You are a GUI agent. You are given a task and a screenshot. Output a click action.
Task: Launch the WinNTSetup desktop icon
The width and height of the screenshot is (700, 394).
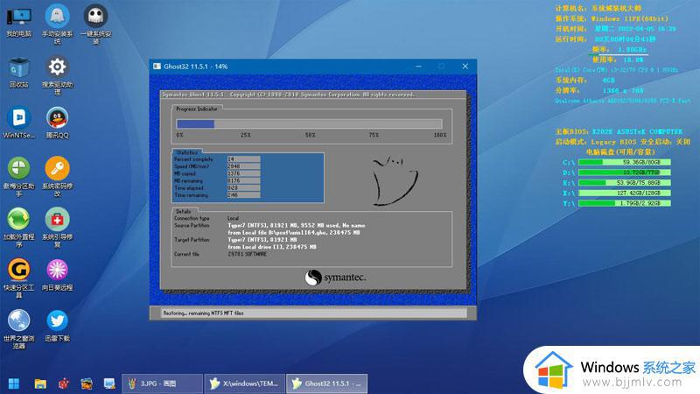[18, 123]
